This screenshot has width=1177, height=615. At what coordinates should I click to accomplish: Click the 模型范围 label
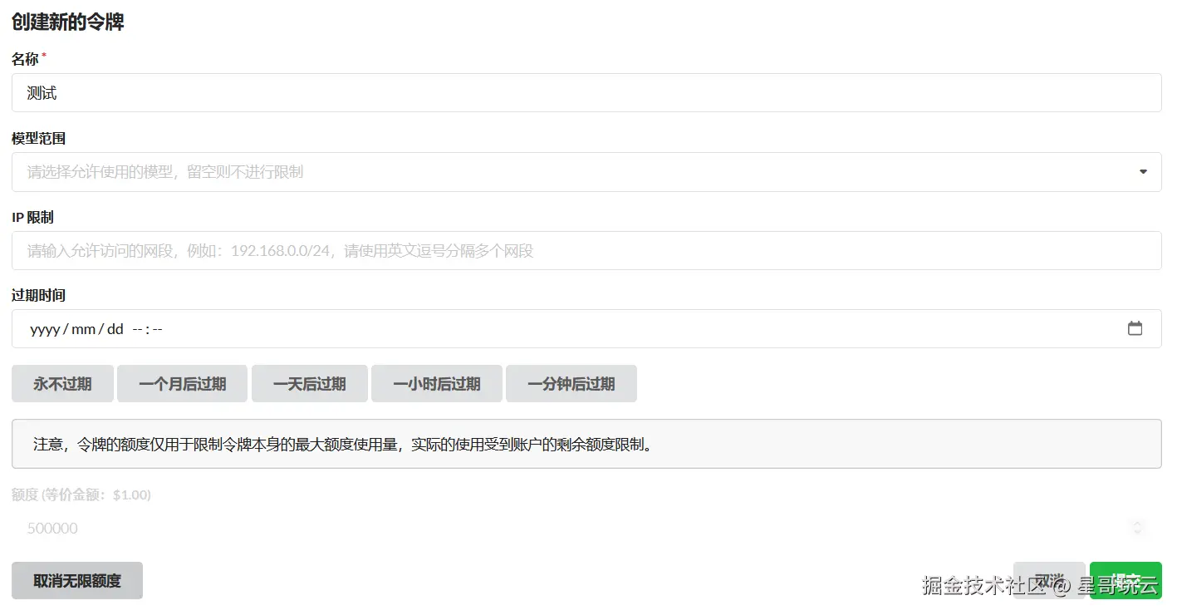[x=39, y=139]
